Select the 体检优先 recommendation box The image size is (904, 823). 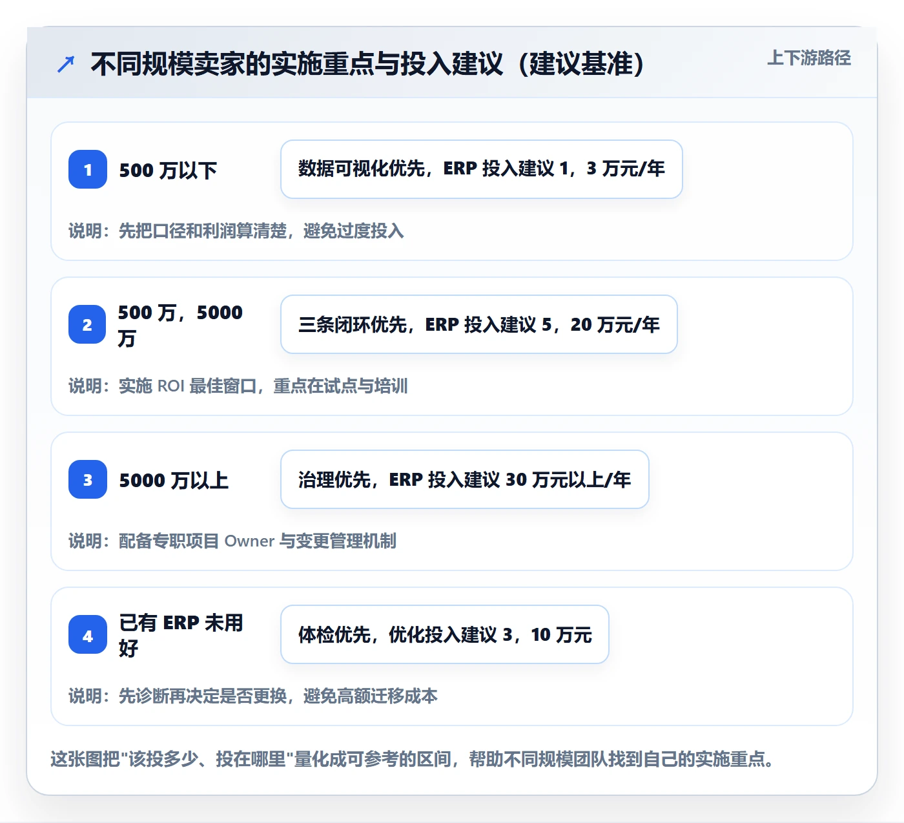[445, 634]
